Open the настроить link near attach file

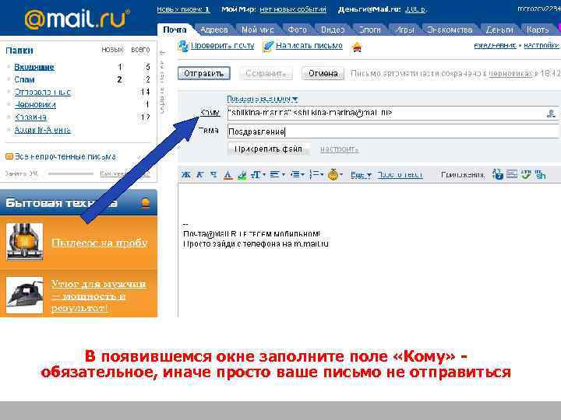[x=339, y=149]
